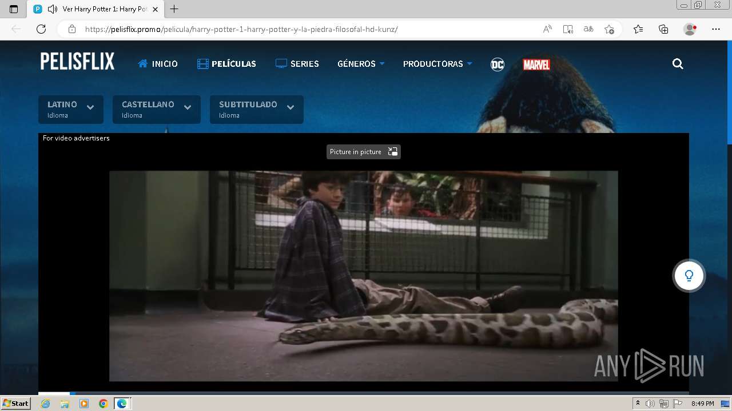This screenshot has width=732, height=411.
Task: Open the tab actions menu icon
Action: pyautogui.click(x=14, y=9)
